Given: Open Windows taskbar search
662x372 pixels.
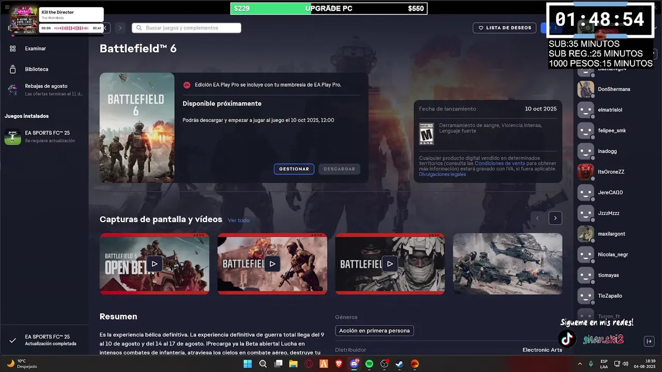Looking at the screenshot, I should click(263, 364).
